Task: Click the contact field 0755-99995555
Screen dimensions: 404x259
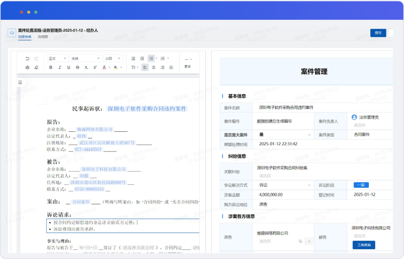Action: pos(89,189)
